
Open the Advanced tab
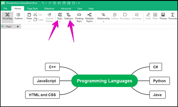click(x=66, y=9)
